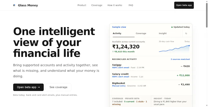Click the – ₹420 amount
Viewport: 208px width, 107px height.
click(x=185, y=66)
